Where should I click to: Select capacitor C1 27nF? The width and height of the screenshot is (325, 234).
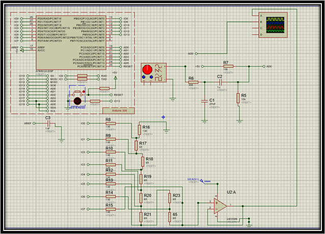pos(204,101)
